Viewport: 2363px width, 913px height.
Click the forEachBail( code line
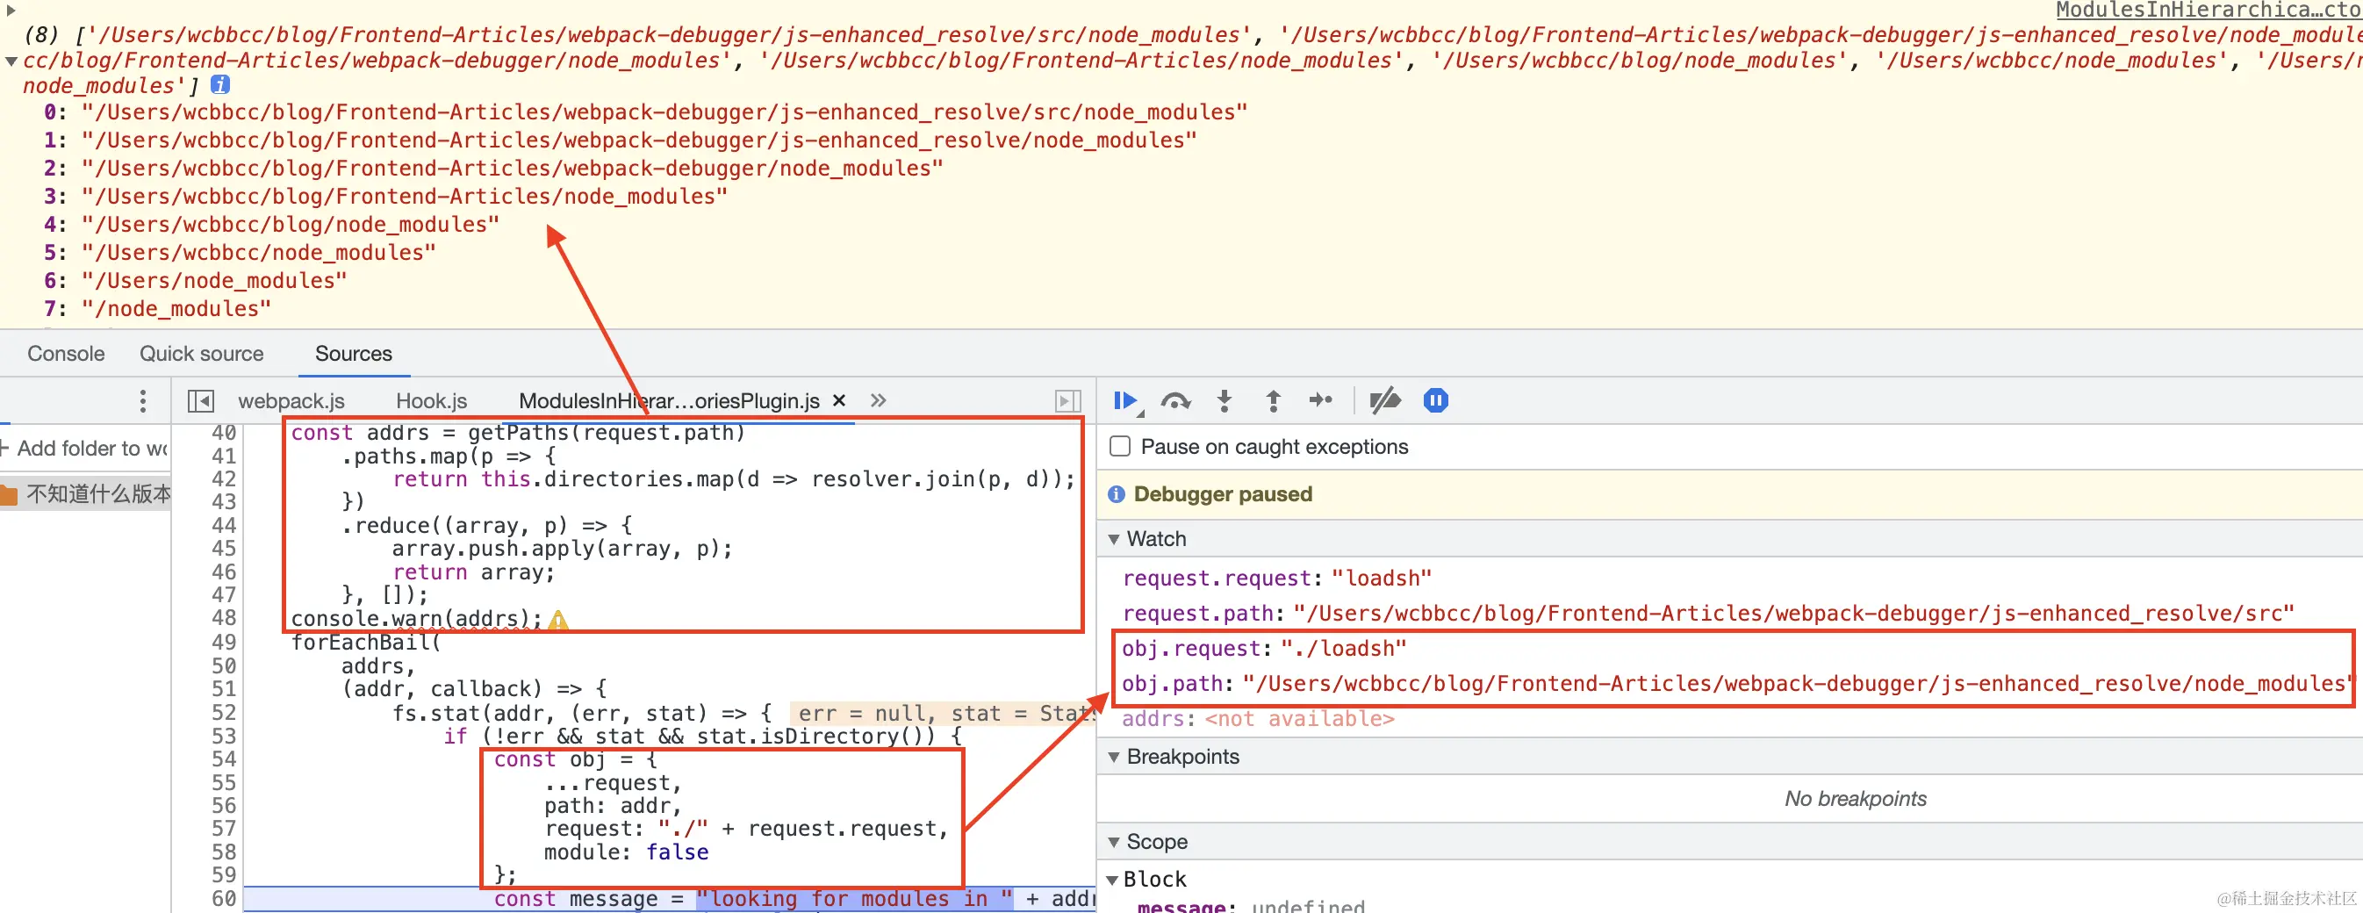pyautogui.click(x=366, y=643)
